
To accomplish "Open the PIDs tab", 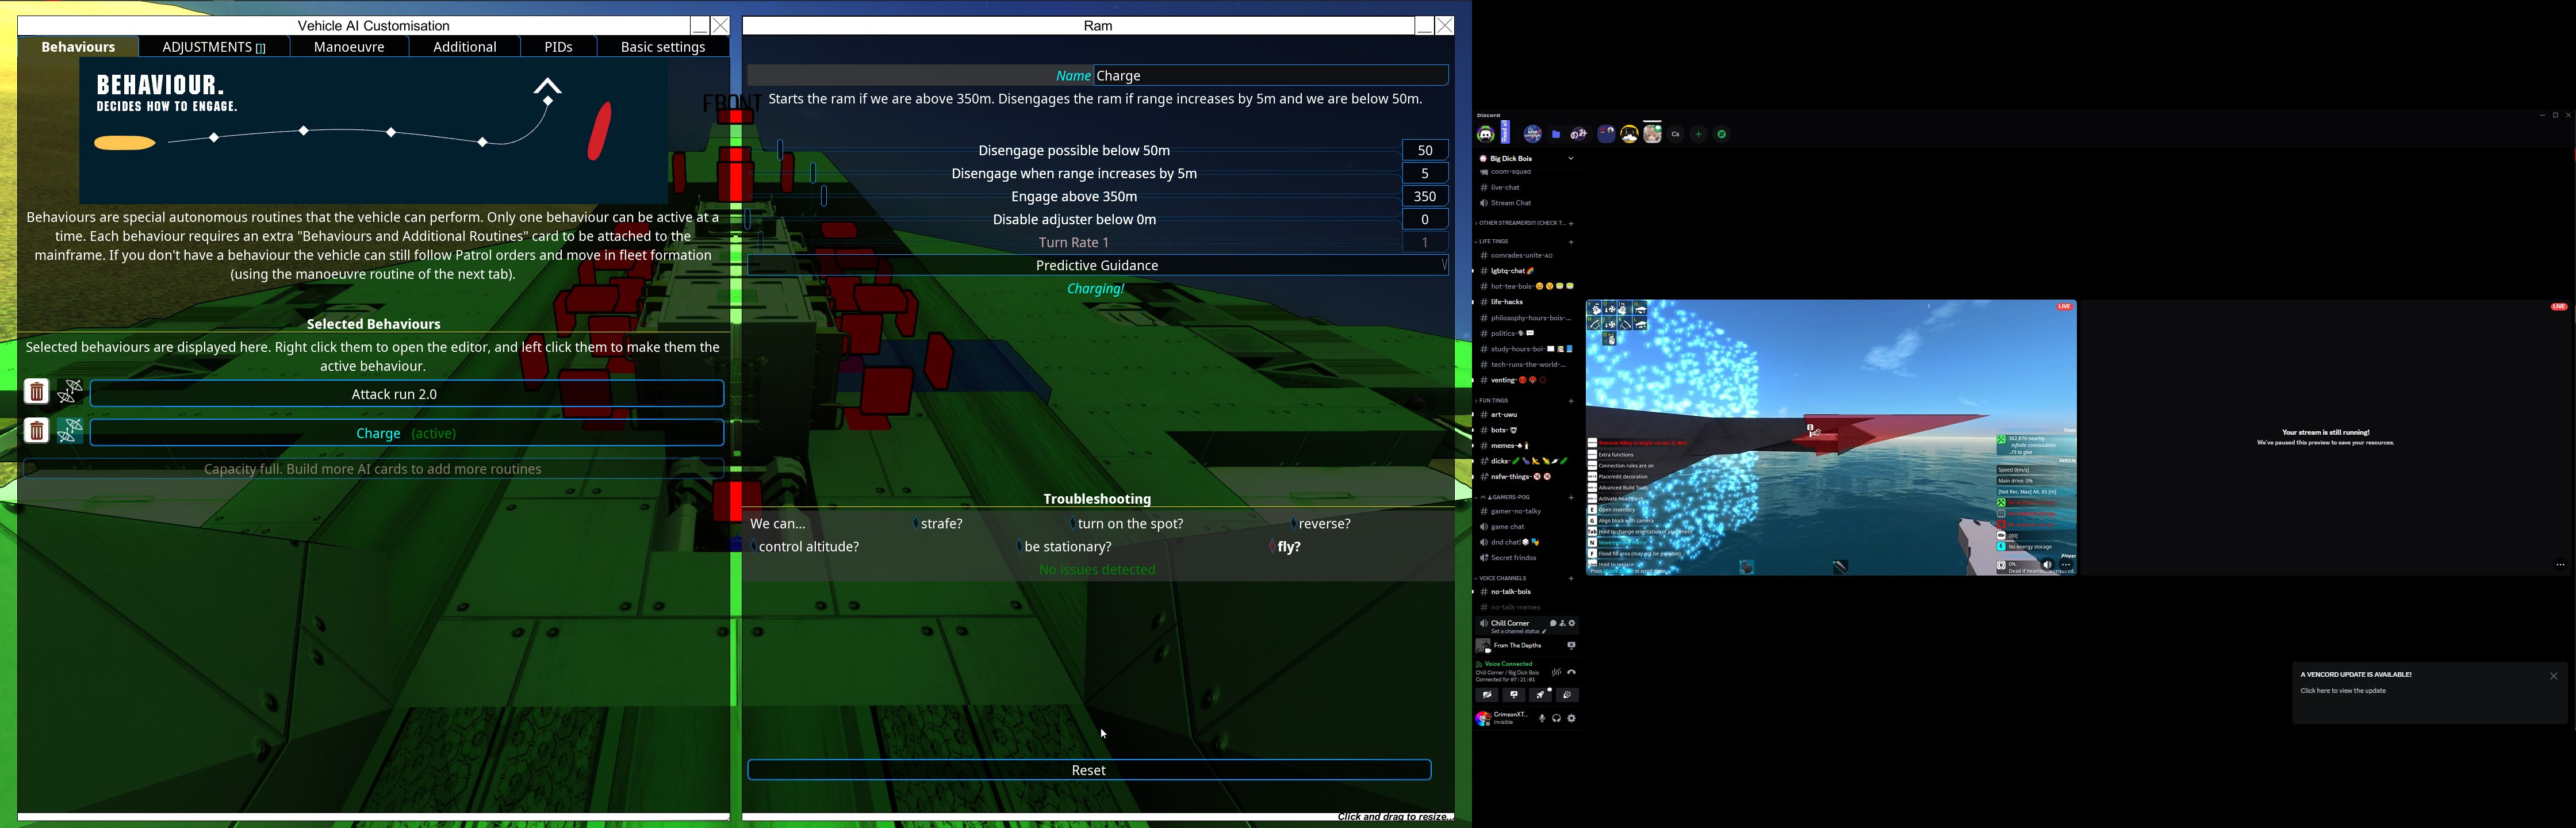I will coord(558,47).
